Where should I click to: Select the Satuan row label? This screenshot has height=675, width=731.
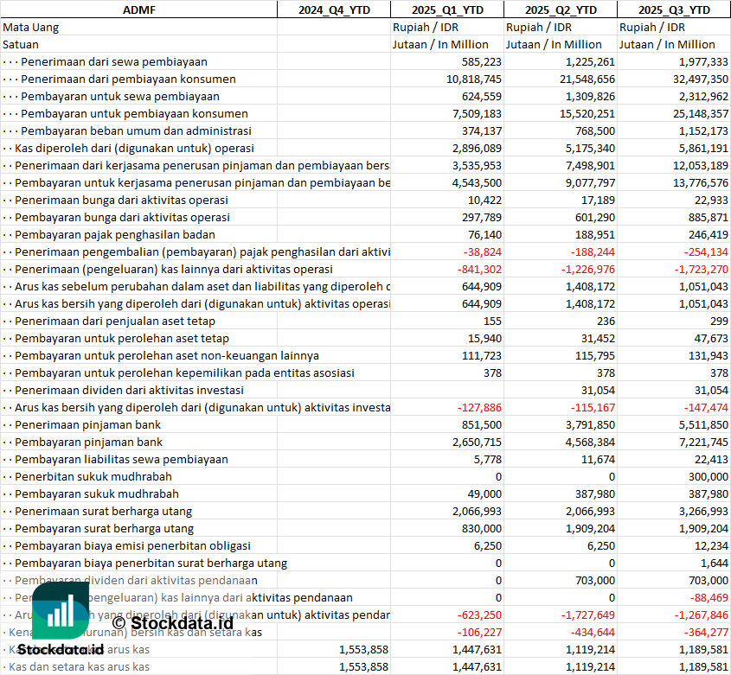click(21, 44)
